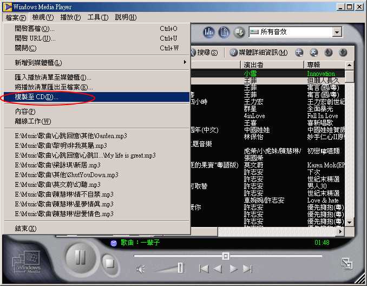Select 匯入播放清單至媒體櫃(I) entry
Image resolution: width=367 pixels, height=286 pixels.
(x=97, y=77)
